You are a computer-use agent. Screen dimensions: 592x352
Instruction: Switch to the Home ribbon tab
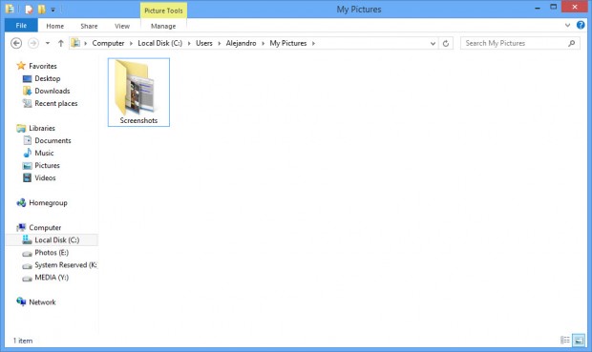pyautogui.click(x=55, y=26)
